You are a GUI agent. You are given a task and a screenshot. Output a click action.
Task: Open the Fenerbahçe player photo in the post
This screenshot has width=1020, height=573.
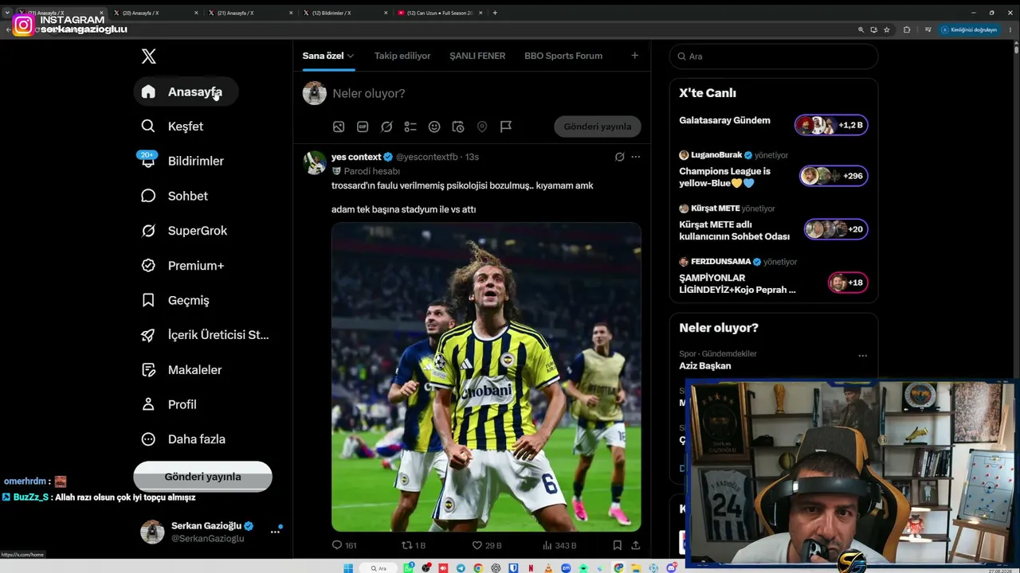(x=486, y=376)
